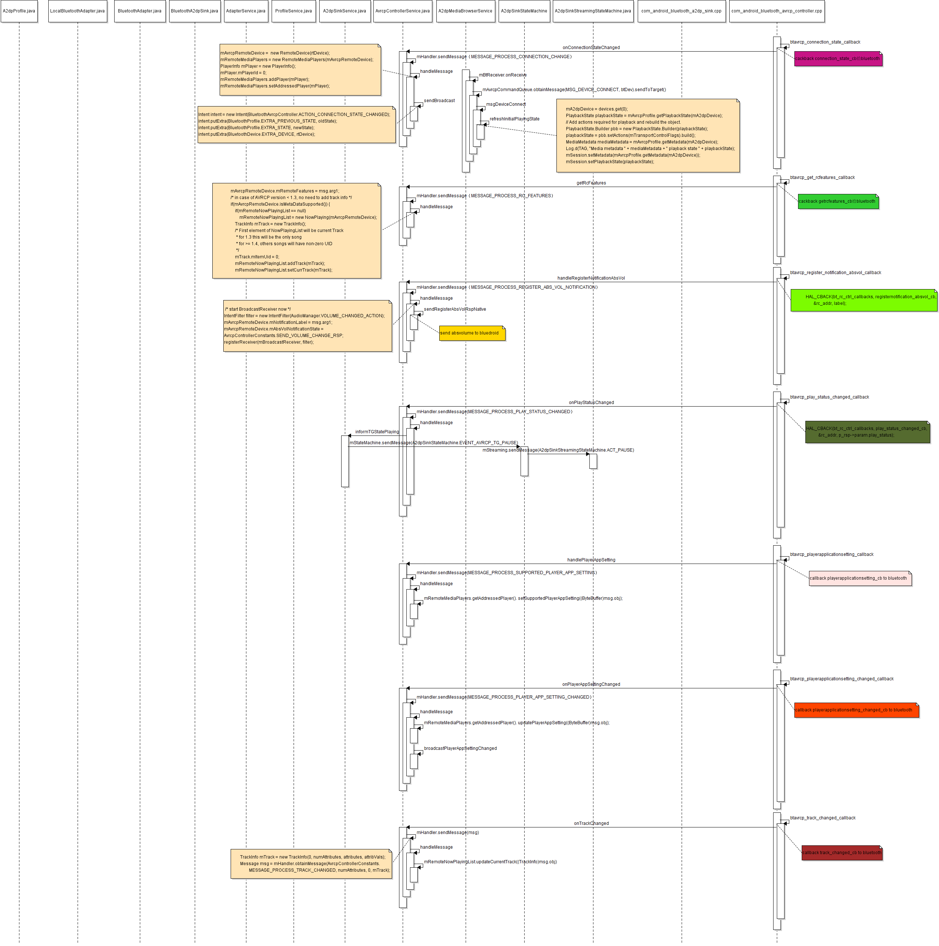Select the AvrcpControllerService.java lifeline header

click(402, 11)
